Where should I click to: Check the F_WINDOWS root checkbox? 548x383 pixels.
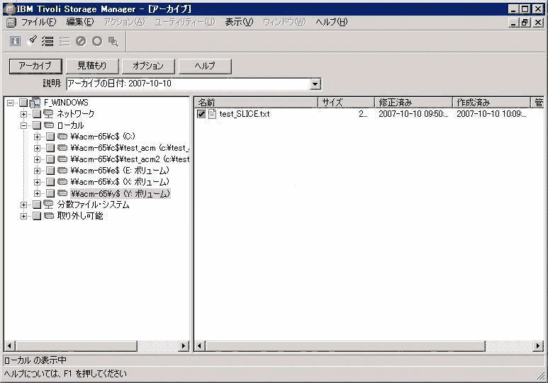pos(23,103)
